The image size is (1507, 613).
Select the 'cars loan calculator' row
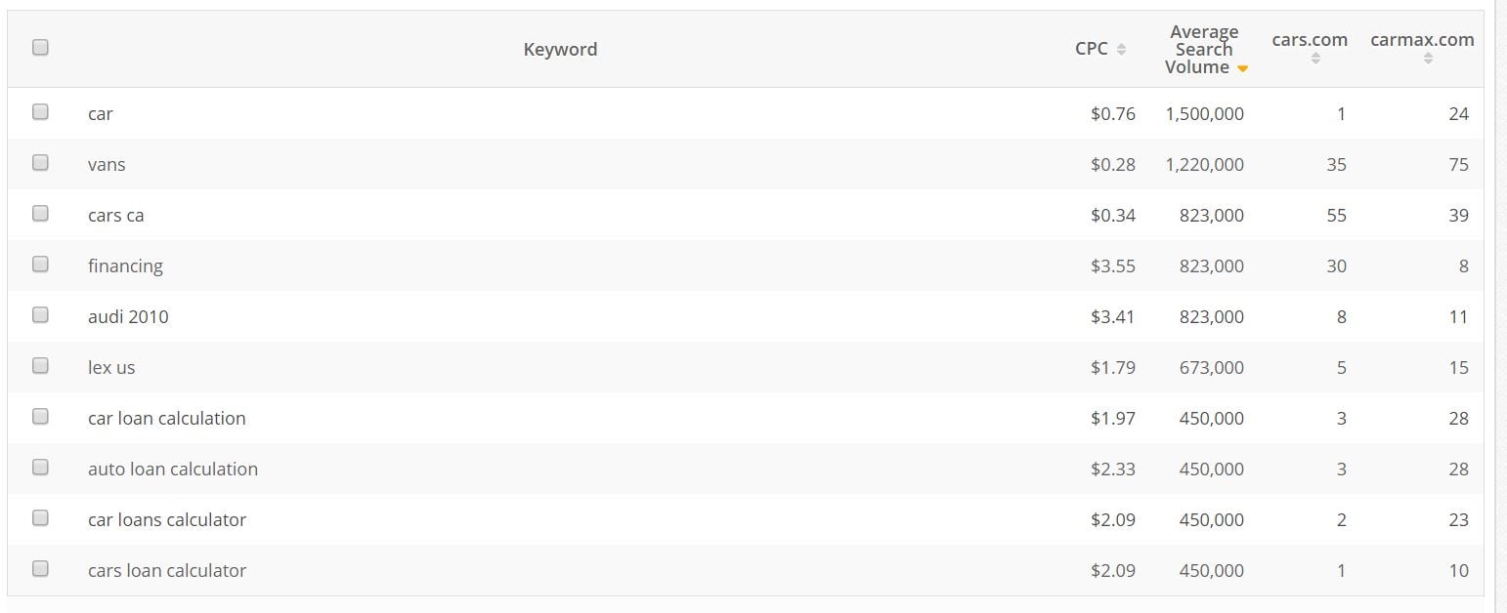pos(40,568)
